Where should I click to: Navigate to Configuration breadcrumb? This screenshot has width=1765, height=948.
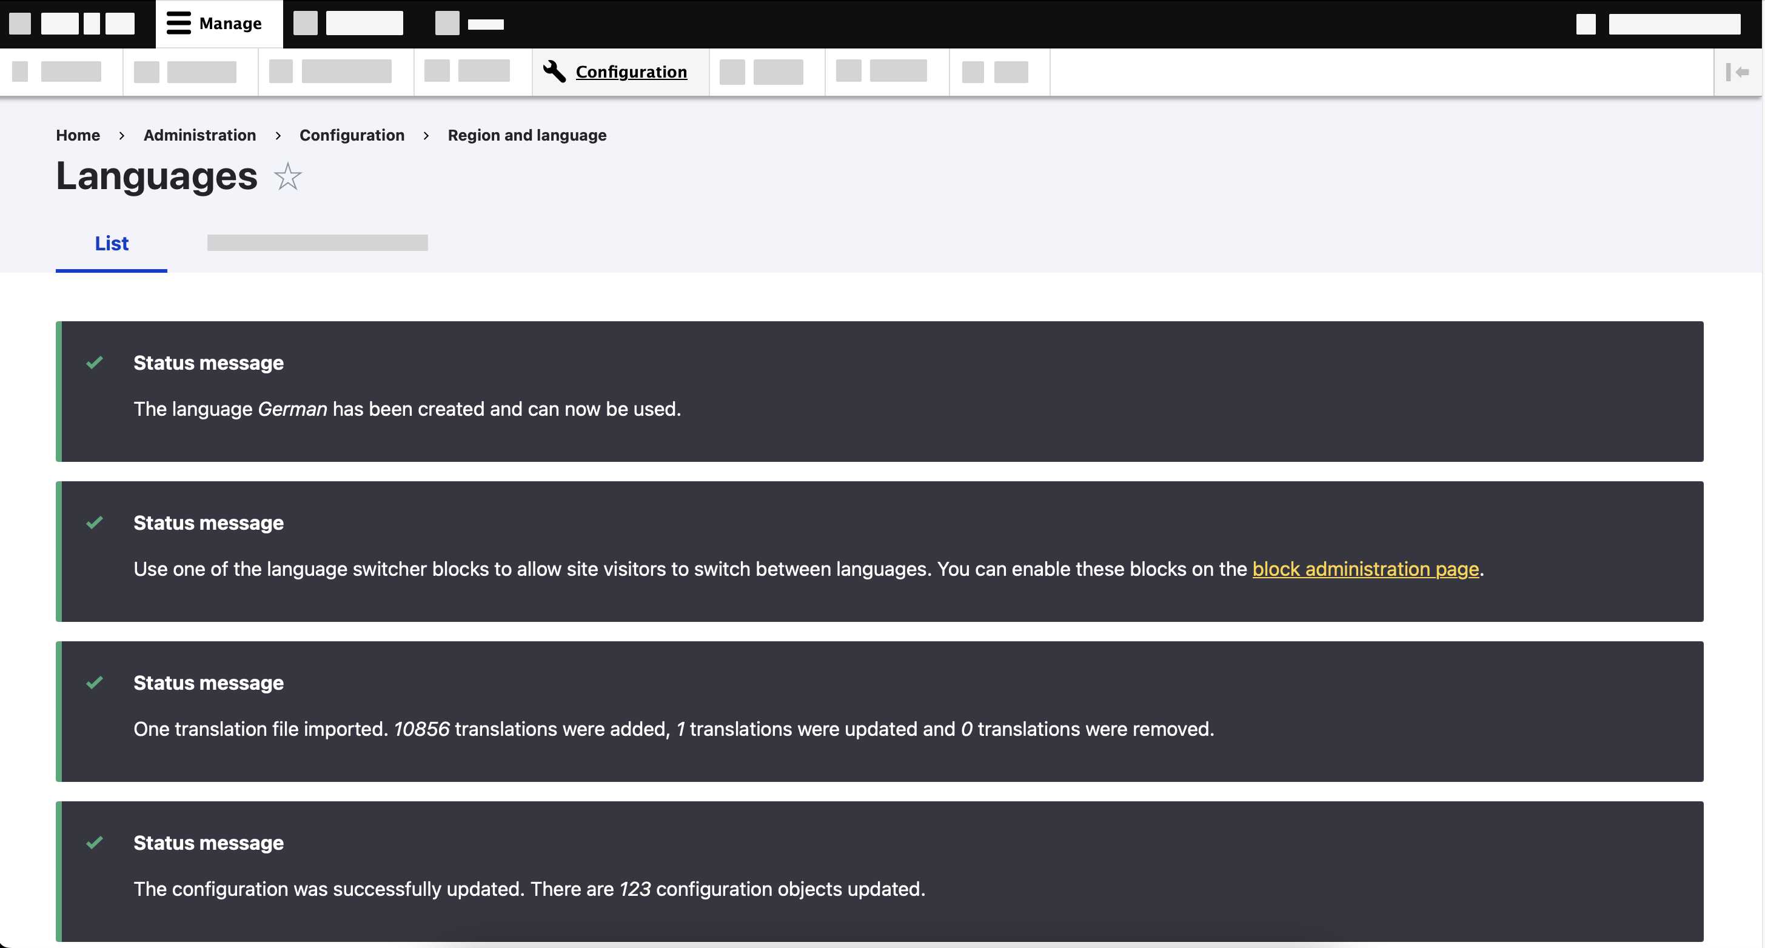(x=352, y=135)
